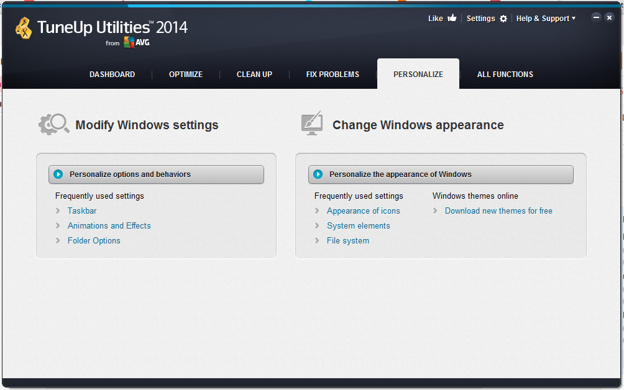
Task: Click Frequently used settings under Modify Windows
Action: point(99,196)
